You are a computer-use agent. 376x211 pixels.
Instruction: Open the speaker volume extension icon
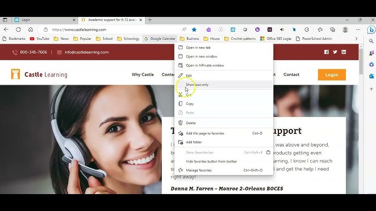click(282, 30)
